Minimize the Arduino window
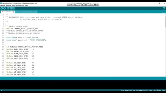Image resolution: width=166 pixels, height=93 pixels. [155, 3]
